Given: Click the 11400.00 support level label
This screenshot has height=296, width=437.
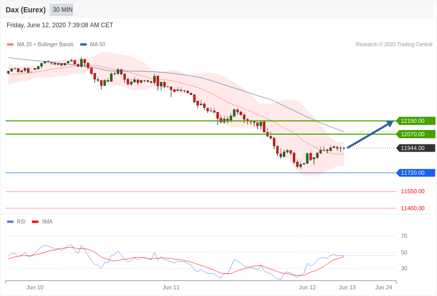Looking at the screenshot, I should [413, 208].
